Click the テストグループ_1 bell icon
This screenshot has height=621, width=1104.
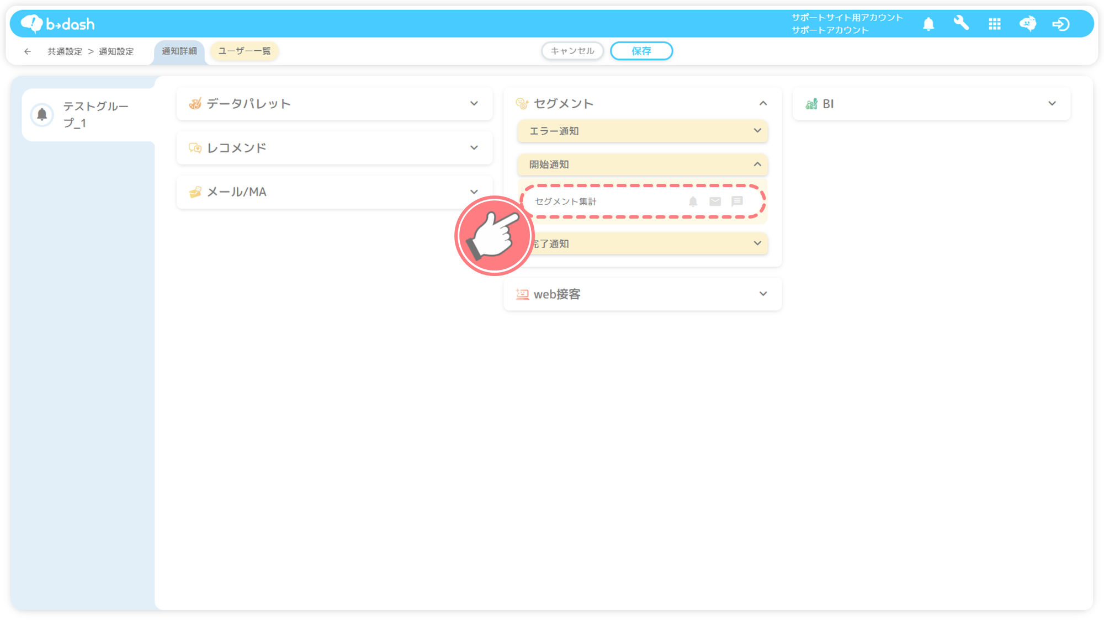click(x=42, y=114)
